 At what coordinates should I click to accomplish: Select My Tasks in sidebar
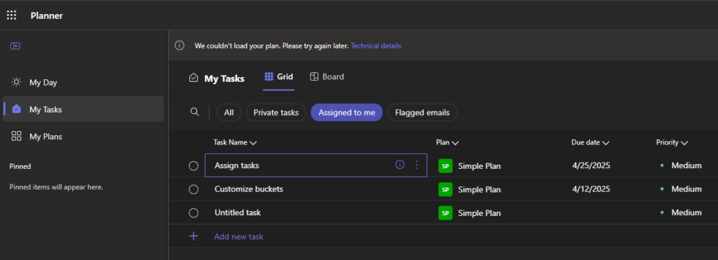pyautogui.click(x=83, y=109)
